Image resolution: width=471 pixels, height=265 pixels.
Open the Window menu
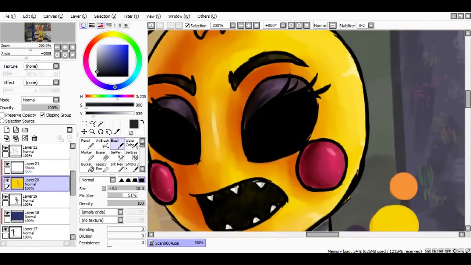[x=179, y=16]
